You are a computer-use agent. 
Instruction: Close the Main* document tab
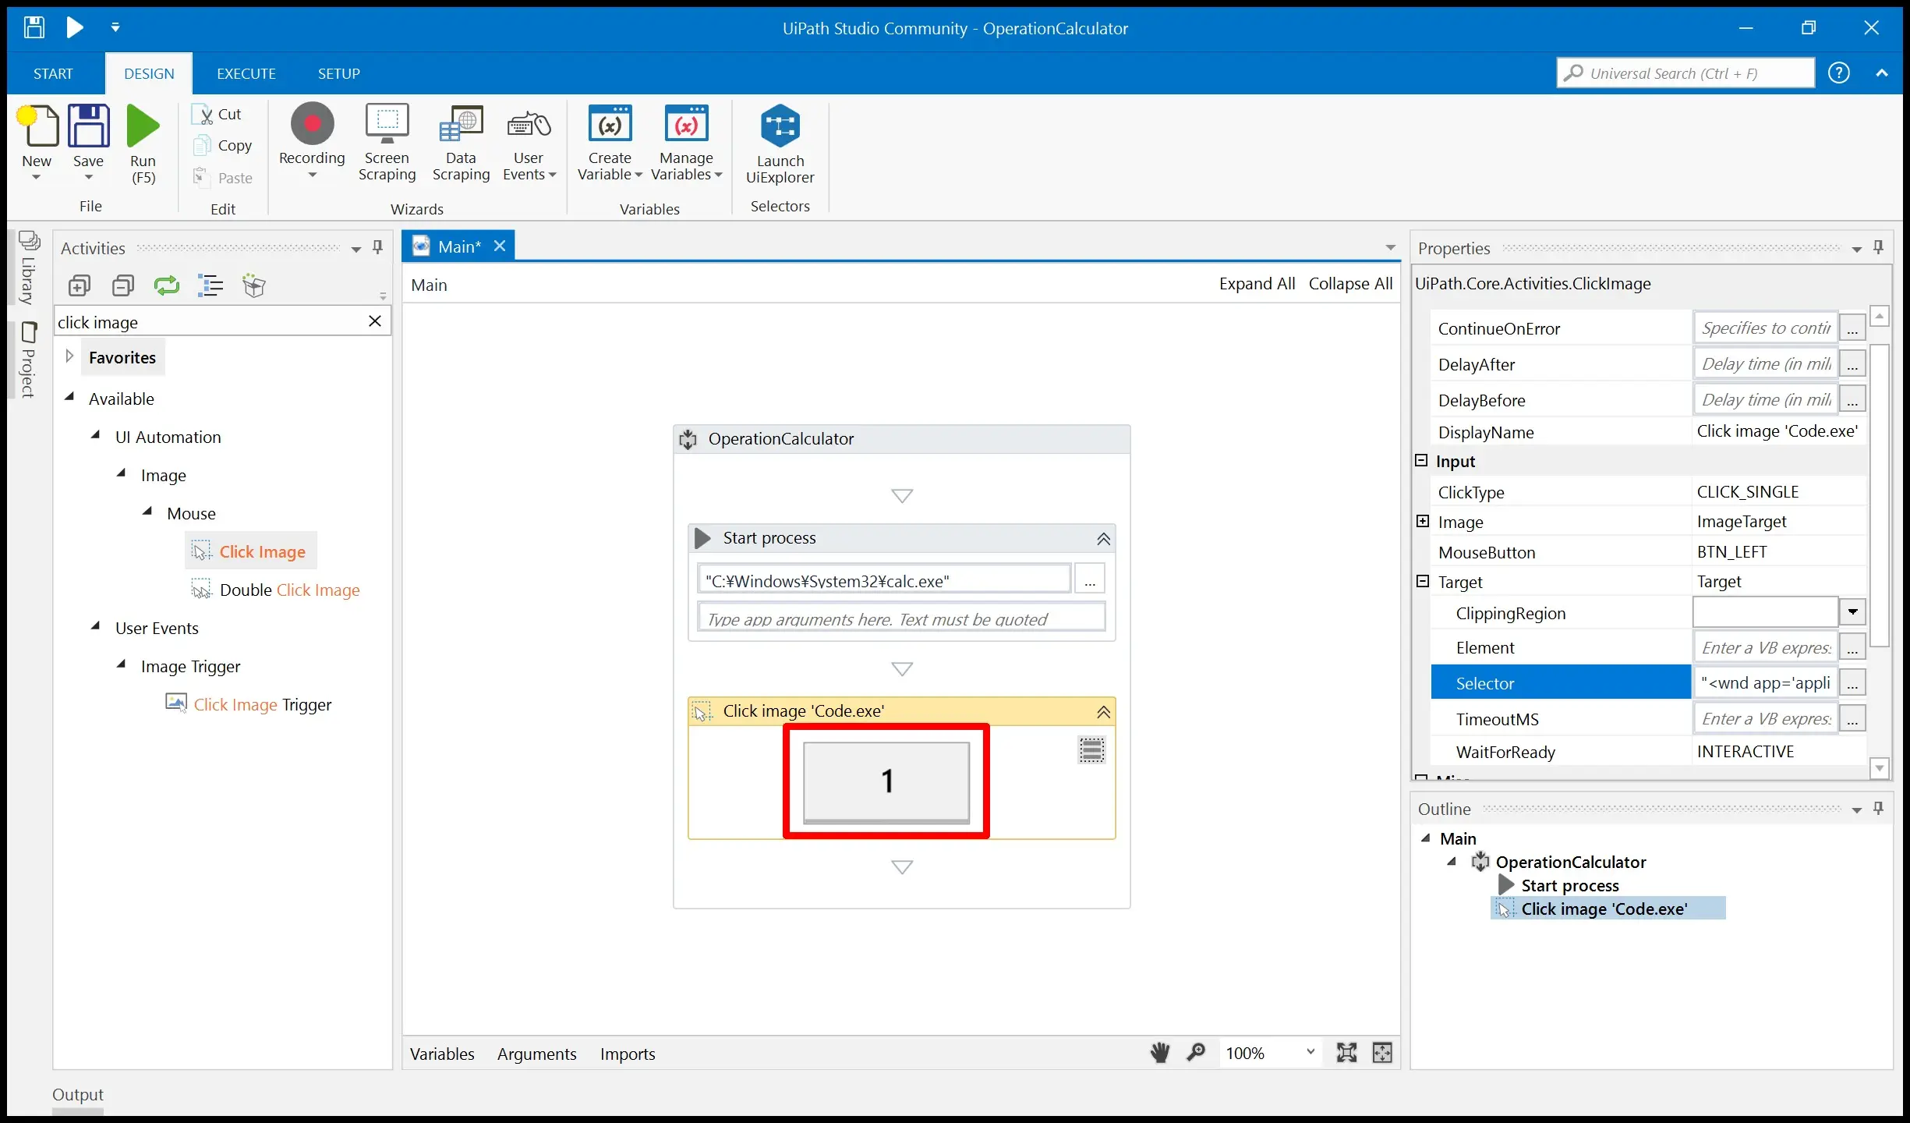point(500,246)
